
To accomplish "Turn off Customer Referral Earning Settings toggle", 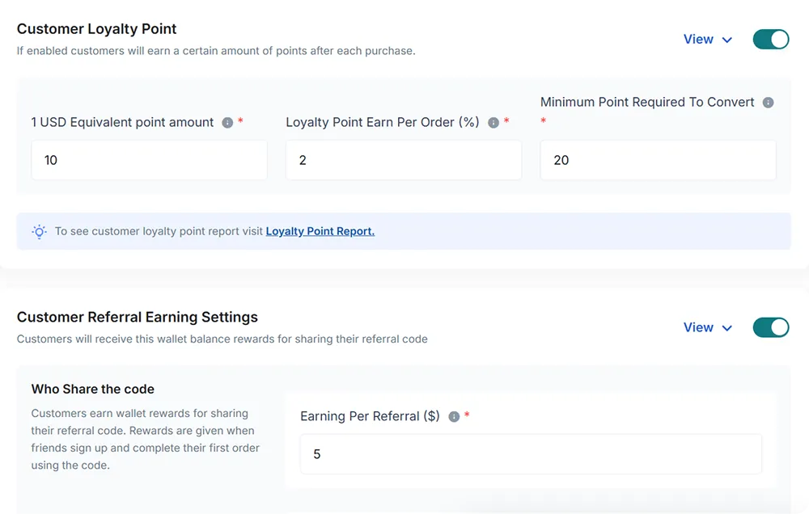I will [771, 327].
